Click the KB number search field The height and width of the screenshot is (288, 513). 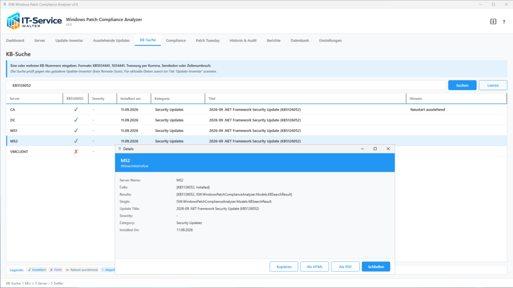(x=226, y=85)
